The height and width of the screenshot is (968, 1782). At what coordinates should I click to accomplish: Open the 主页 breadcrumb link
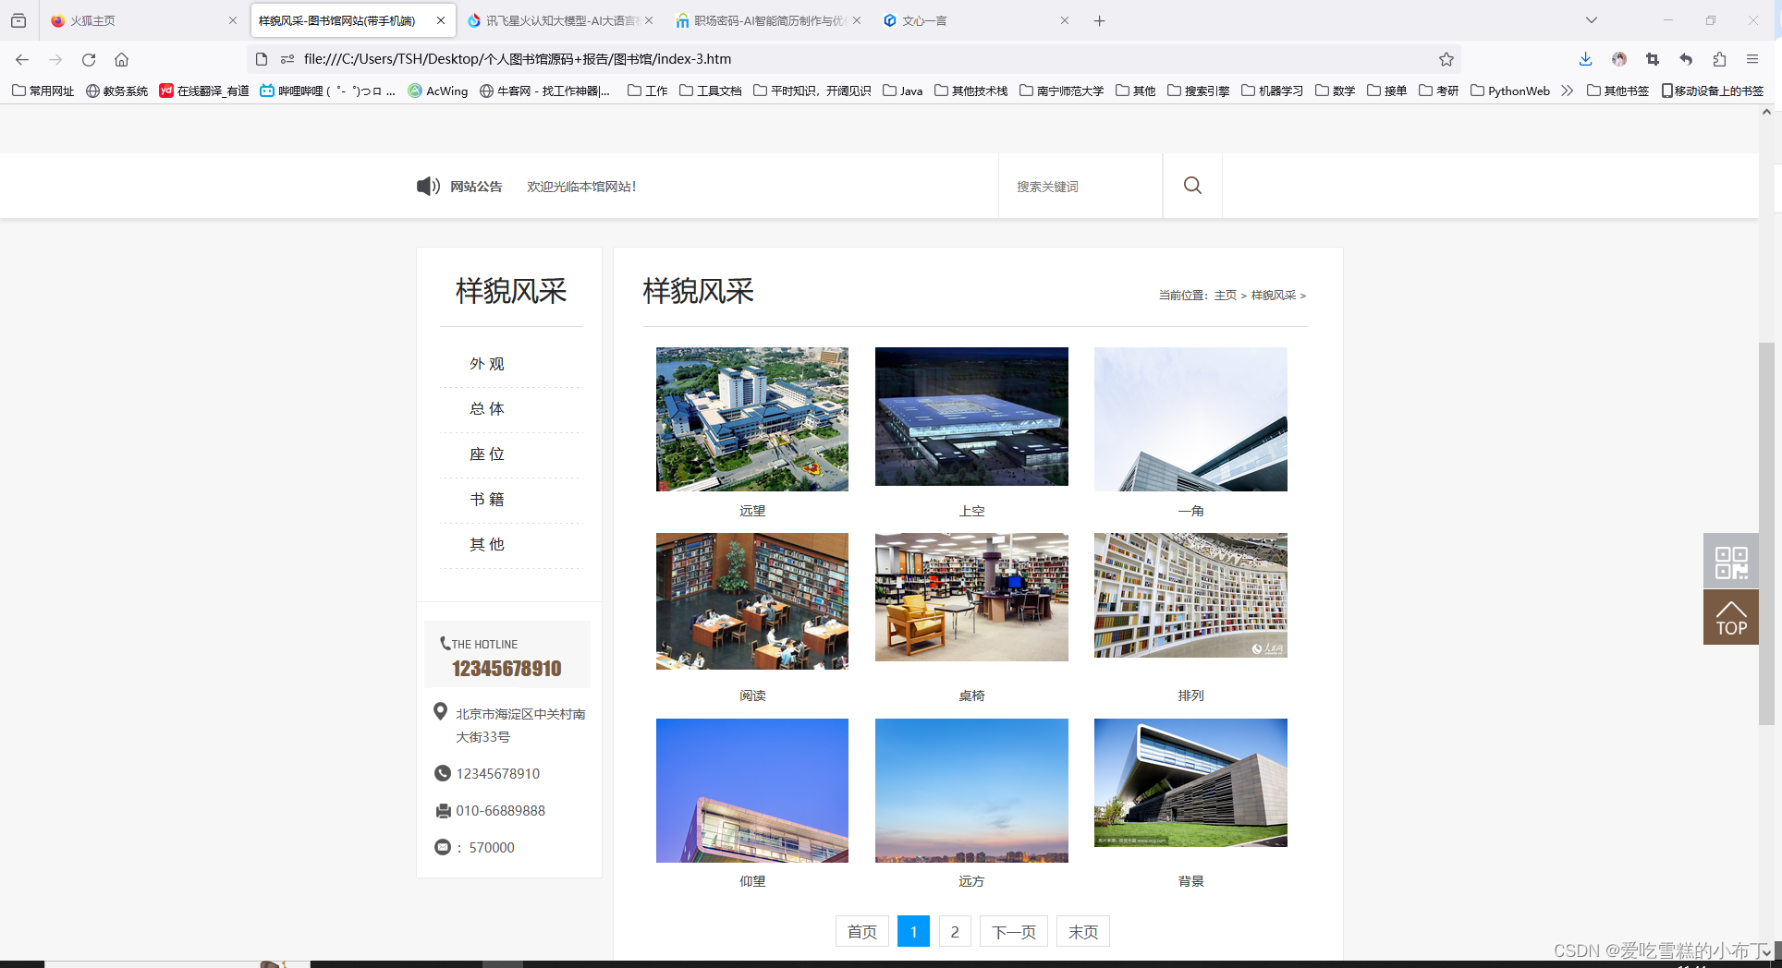1227,294
